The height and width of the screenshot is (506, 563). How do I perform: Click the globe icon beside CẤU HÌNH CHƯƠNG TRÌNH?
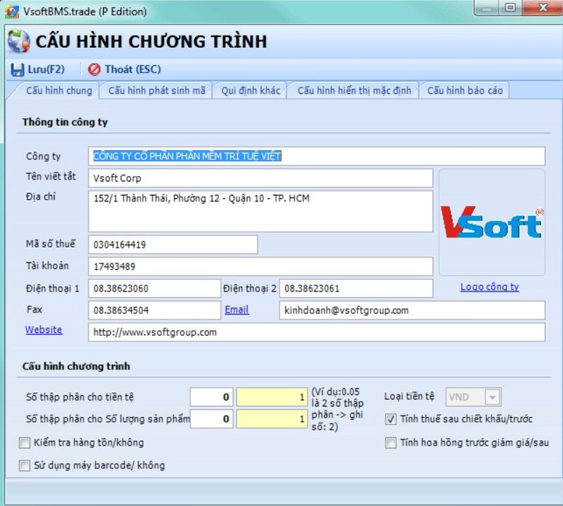coord(19,42)
